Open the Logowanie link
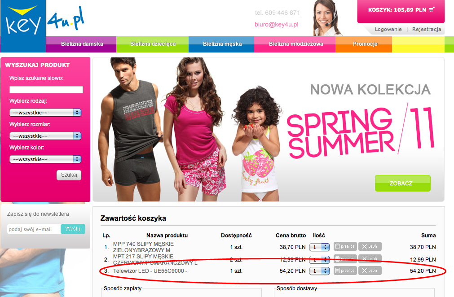 click(388, 29)
